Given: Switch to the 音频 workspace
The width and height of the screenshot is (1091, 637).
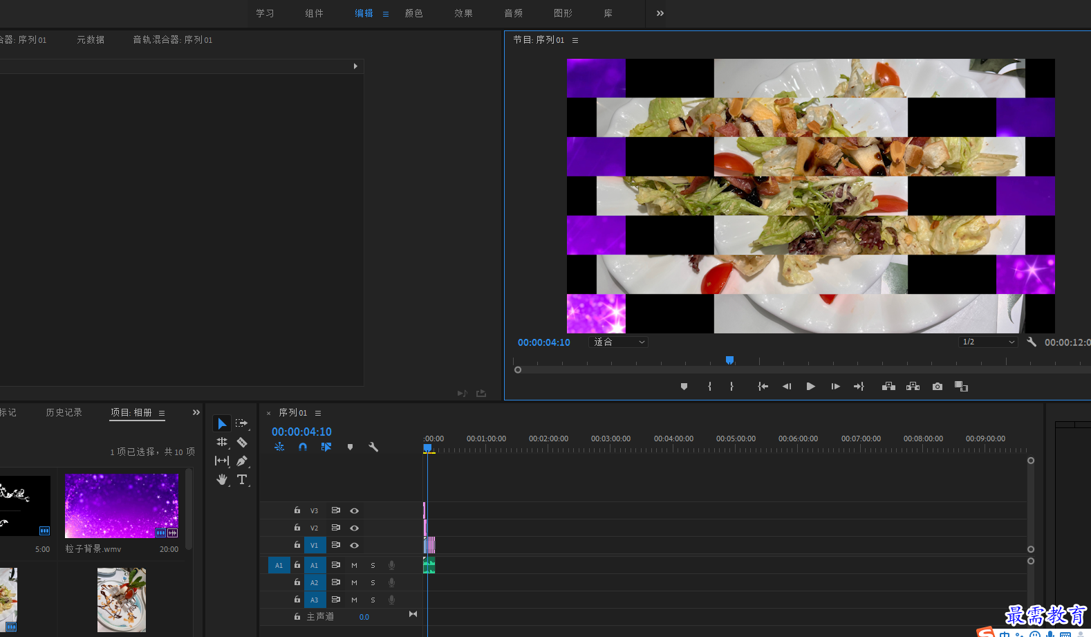Looking at the screenshot, I should point(514,13).
